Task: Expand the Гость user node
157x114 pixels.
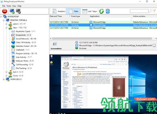Action: [x=6, y=76]
